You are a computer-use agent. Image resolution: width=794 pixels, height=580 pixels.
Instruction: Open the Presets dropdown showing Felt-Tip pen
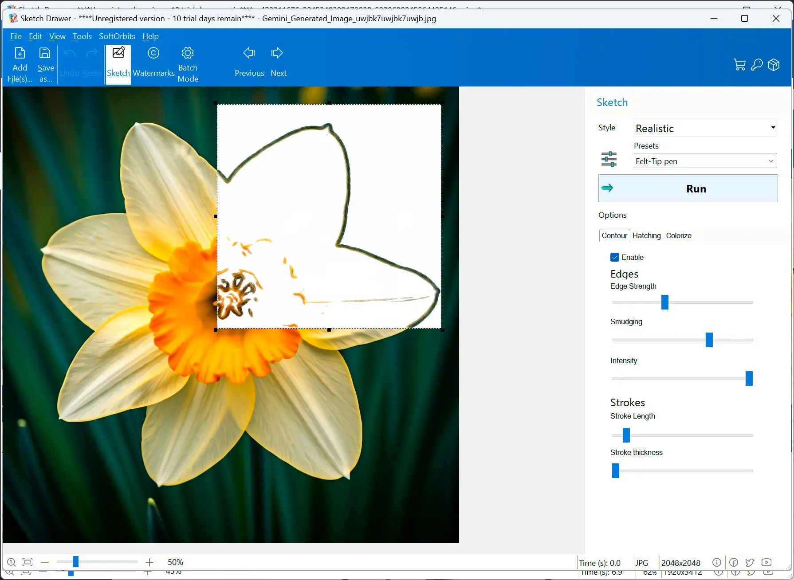click(x=705, y=161)
